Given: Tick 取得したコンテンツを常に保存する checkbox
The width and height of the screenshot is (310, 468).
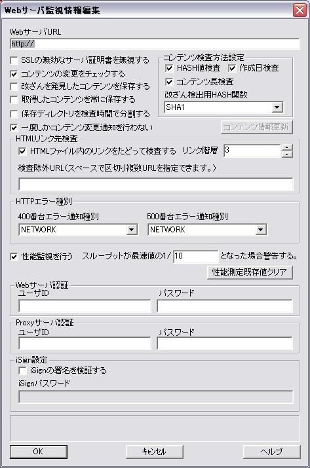Looking at the screenshot, I should (x=14, y=99).
